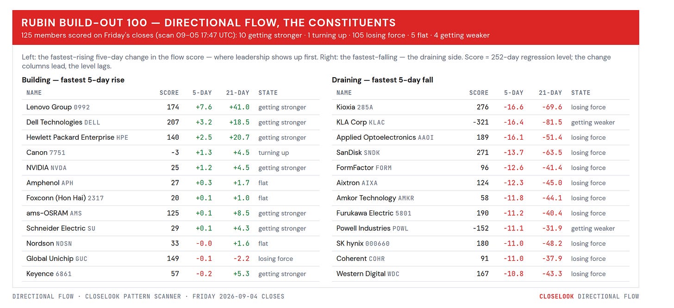This screenshot has height=308, width=674.
Task: Click the 21-DAY header in Draining table
Action: (550, 92)
